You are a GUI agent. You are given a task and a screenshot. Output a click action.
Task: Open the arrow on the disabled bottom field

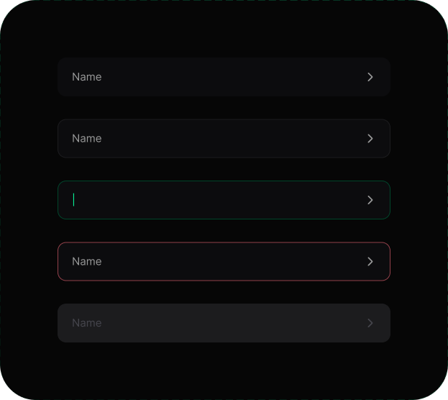[x=370, y=323]
